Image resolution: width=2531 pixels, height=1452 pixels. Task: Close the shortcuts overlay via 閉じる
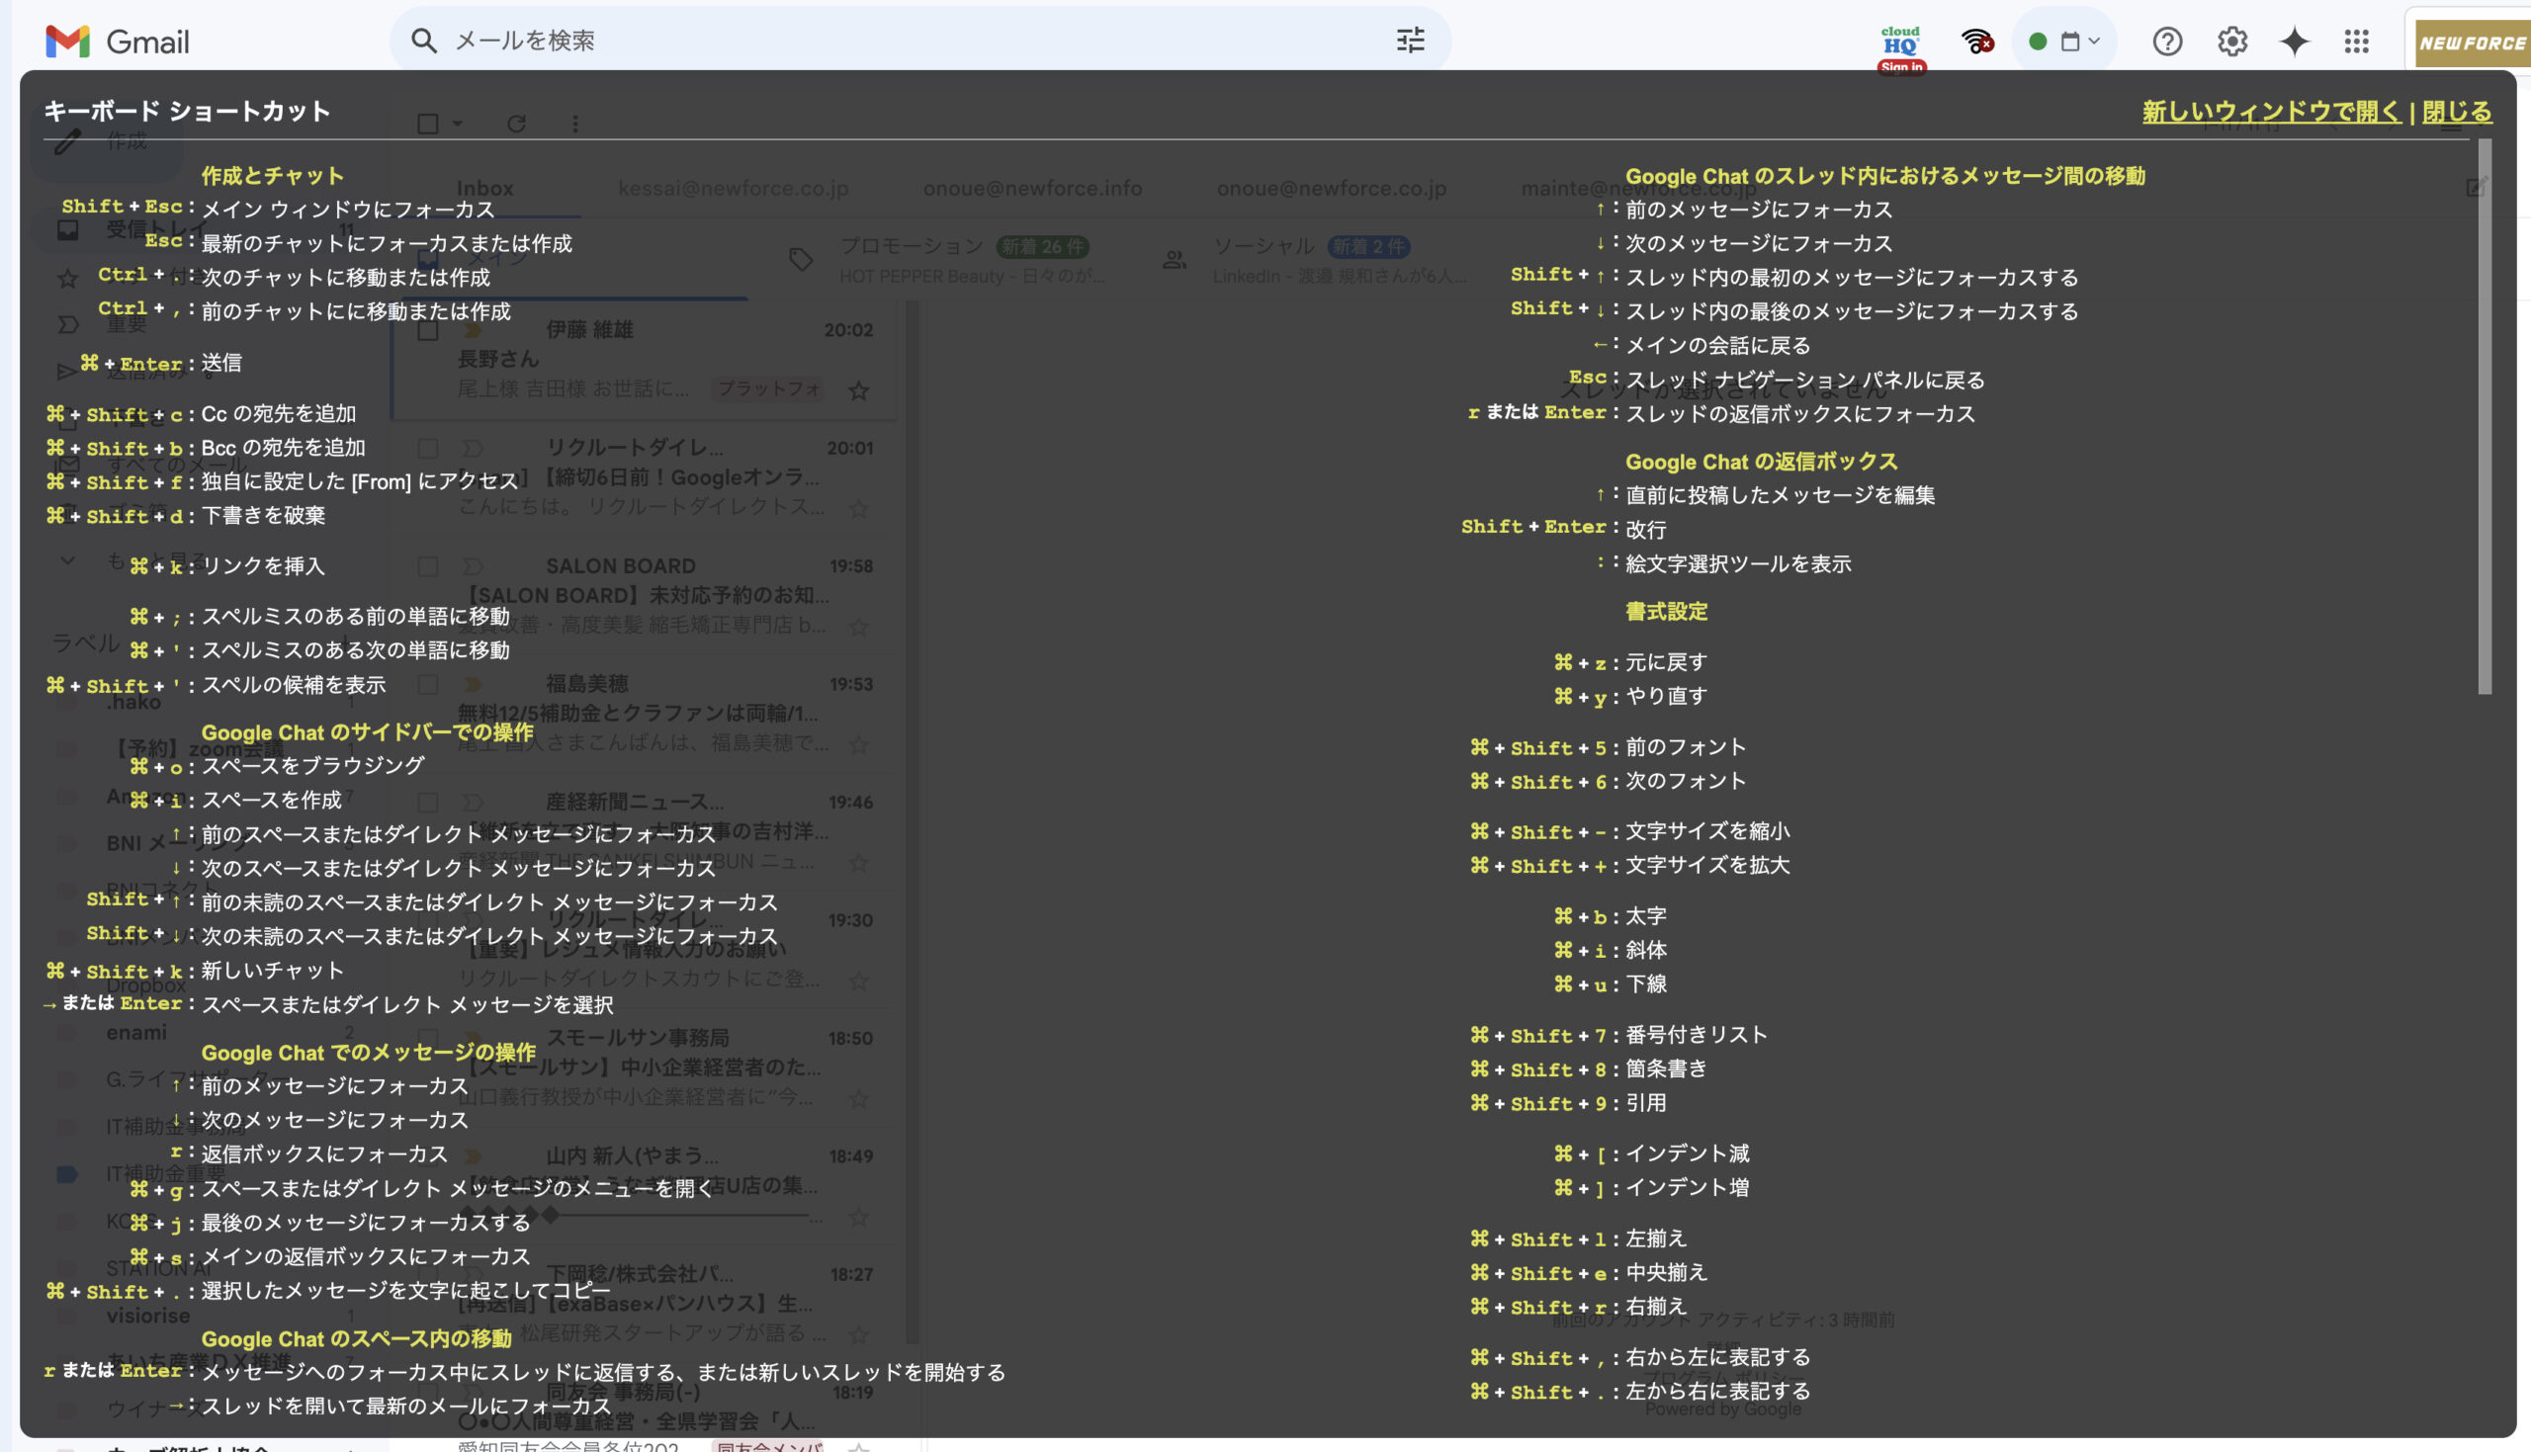[x=2456, y=112]
